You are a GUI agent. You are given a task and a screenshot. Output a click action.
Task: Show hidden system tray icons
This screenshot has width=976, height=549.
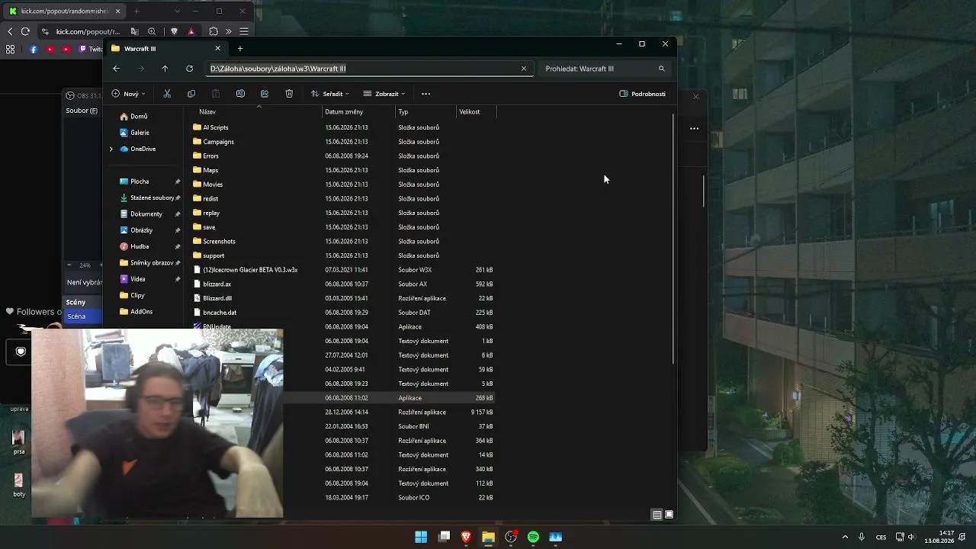coord(845,537)
